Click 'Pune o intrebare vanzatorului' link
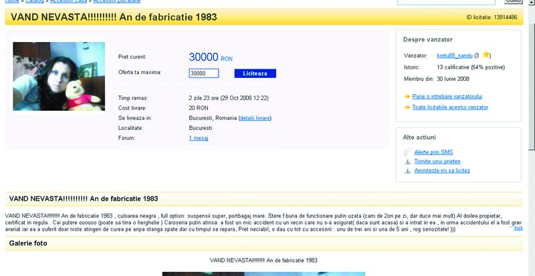Screen dimensions: 535x276 click(x=447, y=97)
